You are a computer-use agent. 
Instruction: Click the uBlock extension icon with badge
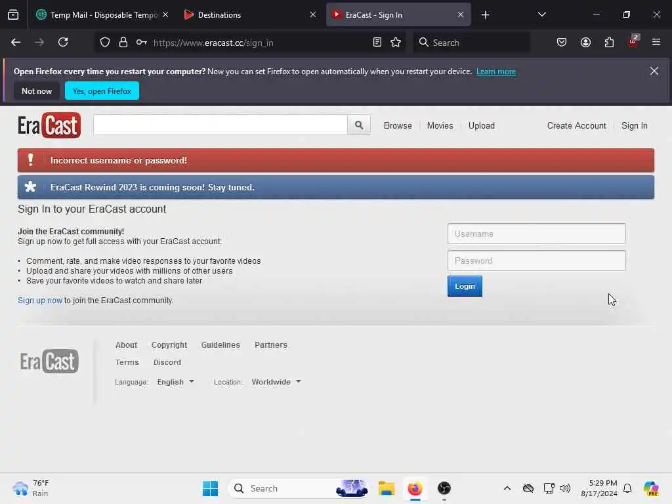point(633,41)
